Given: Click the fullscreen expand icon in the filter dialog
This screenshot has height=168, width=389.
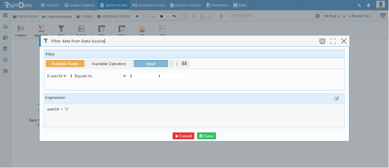Looking at the screenshot, I should click(333, 41).
